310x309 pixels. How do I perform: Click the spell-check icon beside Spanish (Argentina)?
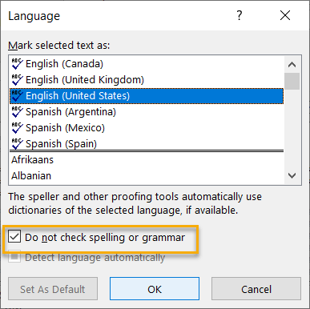click(x=17, y=112)
